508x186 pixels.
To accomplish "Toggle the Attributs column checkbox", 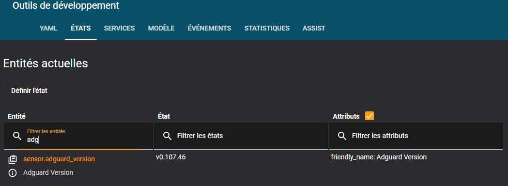I will tap(369, 116).
